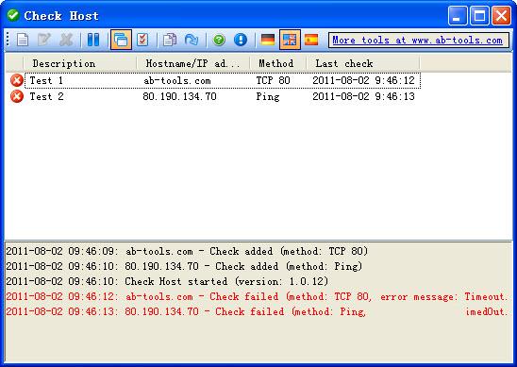Click the copy documents toolbar icon
The width and height of the screenshot is (517, 367).
point(170,40)
